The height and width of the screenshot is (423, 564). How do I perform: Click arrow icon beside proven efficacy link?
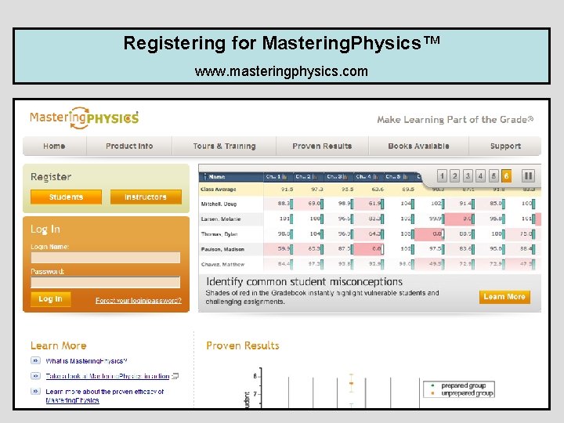35,391
